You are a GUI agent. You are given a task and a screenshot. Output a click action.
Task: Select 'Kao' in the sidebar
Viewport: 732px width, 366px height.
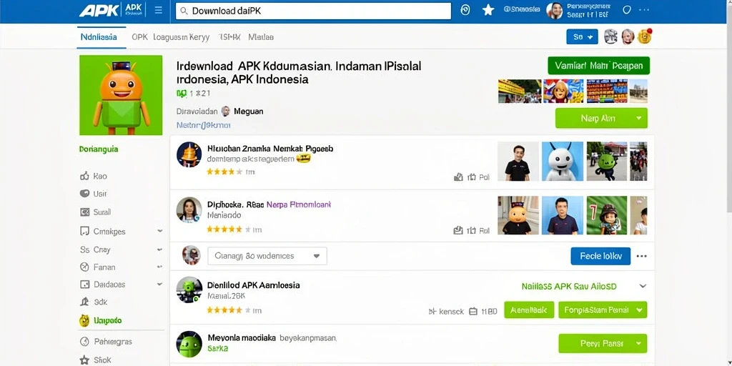[x=94, y=176]
